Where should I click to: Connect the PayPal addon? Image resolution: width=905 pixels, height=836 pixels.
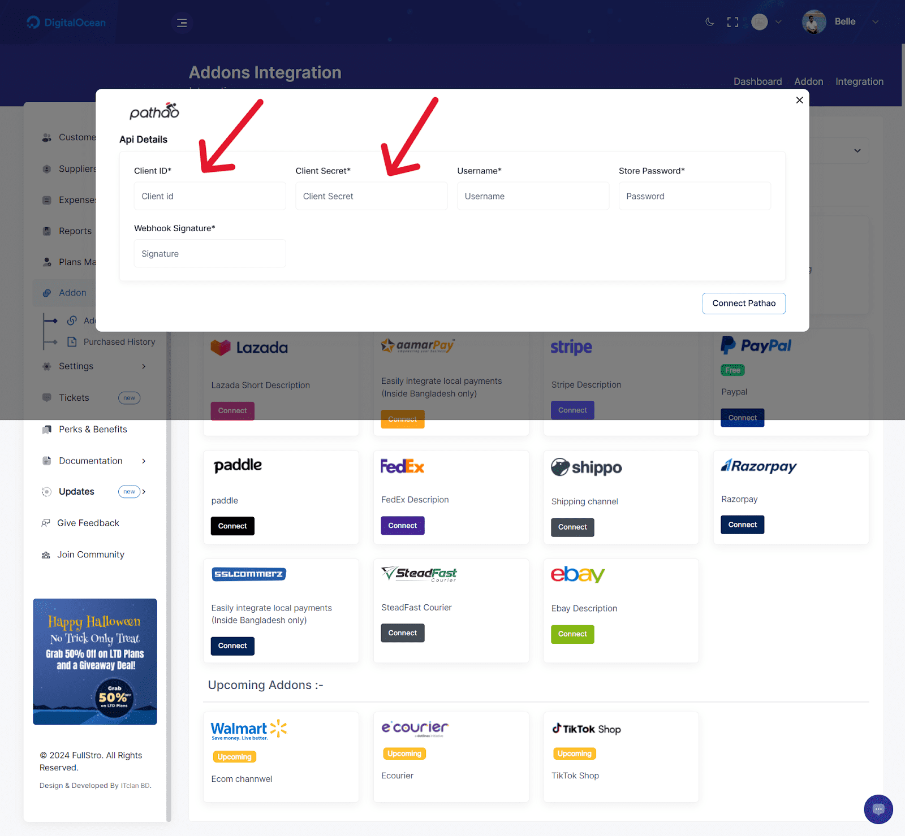[742, 418]
